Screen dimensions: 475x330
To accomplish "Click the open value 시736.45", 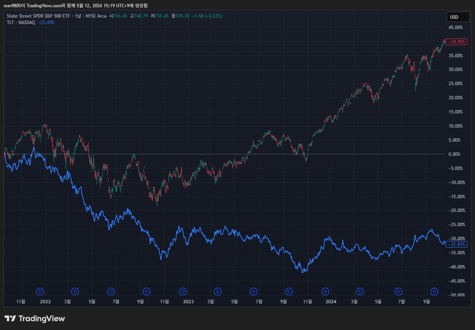I will pyautogui.click(x=118, y=16).
